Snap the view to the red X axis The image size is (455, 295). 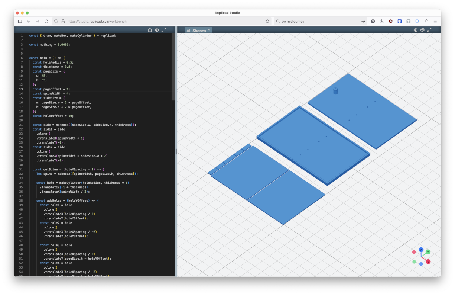(x=428, y=262)
